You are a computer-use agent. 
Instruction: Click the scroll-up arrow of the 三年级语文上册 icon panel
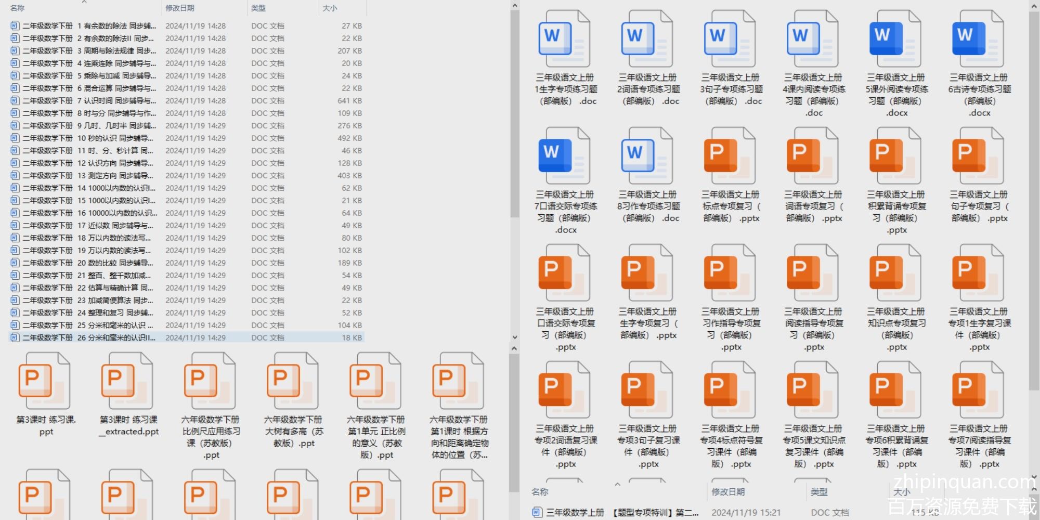pyautogui.click(x=1034, y=6)
